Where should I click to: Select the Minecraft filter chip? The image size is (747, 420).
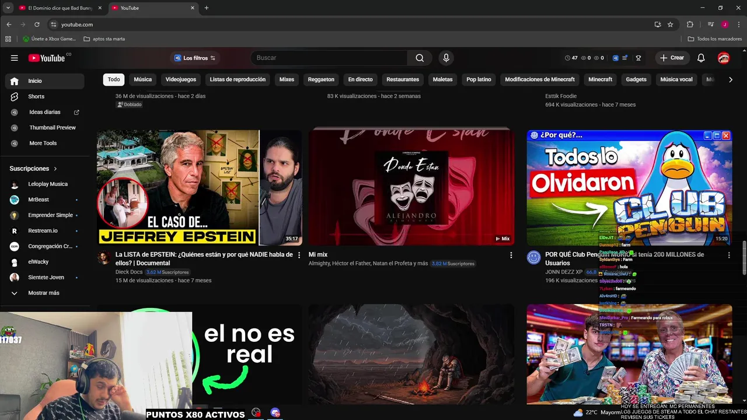coord(600,79)
